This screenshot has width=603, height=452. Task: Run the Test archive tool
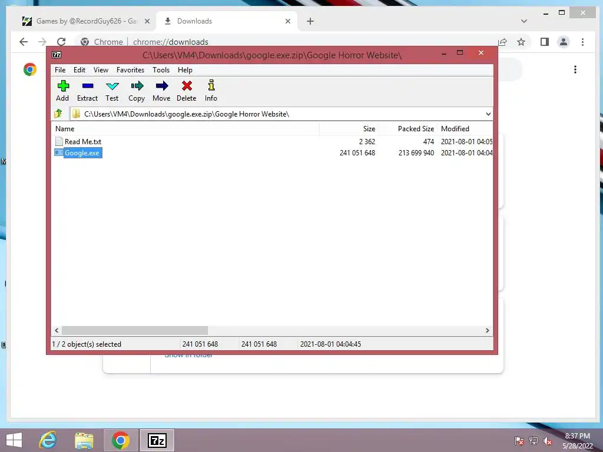click(x=112, y=86)
